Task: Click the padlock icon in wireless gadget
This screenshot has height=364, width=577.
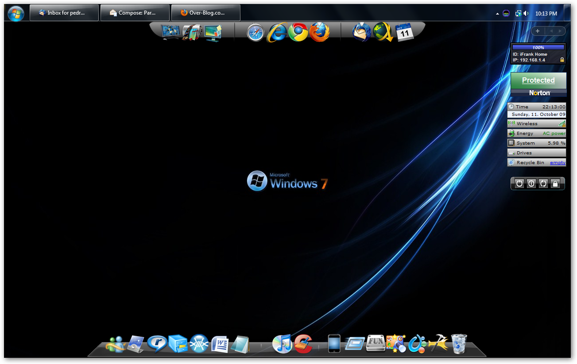Action: click(x=562, y=60)
